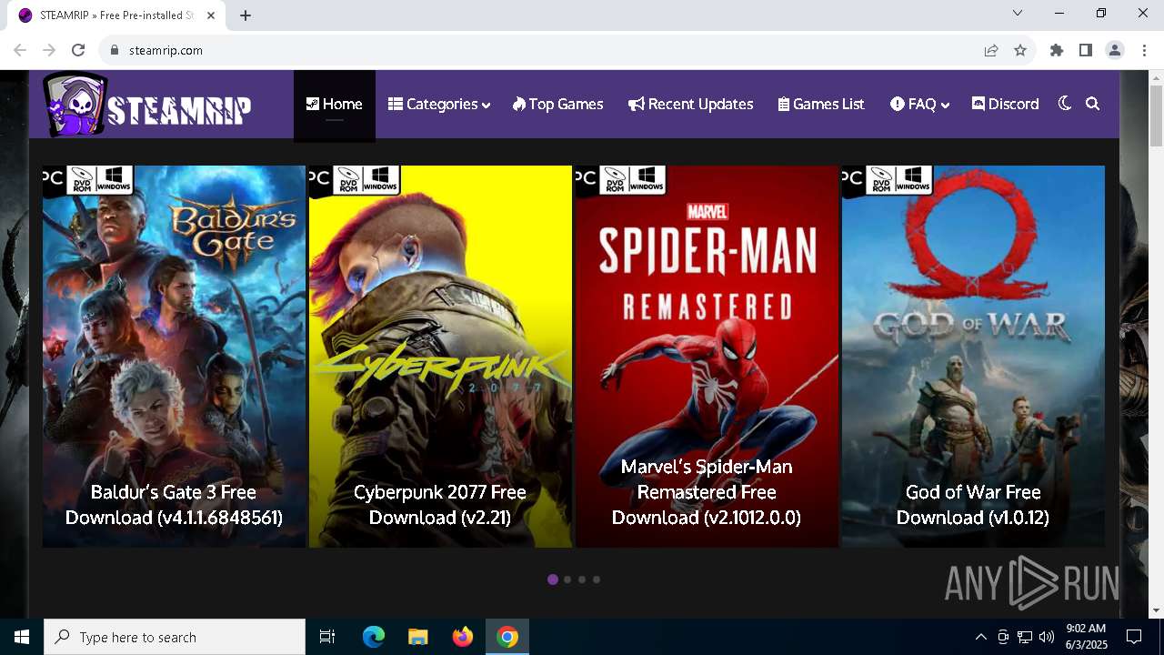
Task: Open the Home menu item
Action: click(334, 105)
